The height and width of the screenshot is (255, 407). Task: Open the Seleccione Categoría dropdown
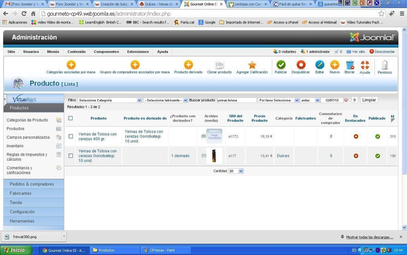110,100
